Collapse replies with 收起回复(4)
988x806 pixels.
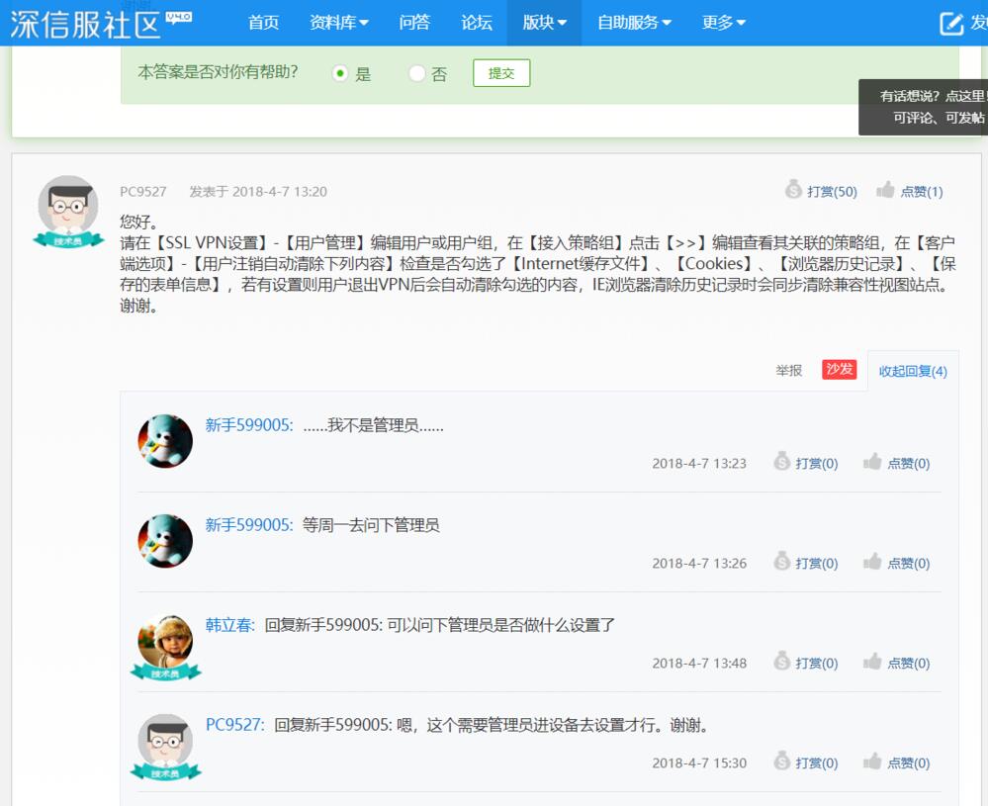click(913, 371)
